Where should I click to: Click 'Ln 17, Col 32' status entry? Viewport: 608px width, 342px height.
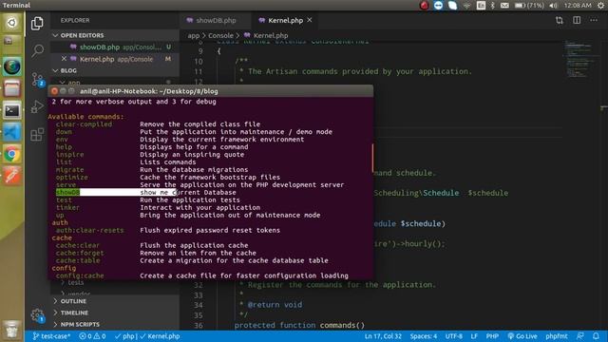pos(383,336)
